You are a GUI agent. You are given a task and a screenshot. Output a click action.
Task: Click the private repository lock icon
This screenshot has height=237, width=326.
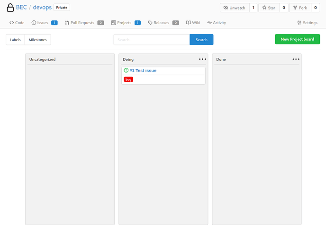[10, 8]
